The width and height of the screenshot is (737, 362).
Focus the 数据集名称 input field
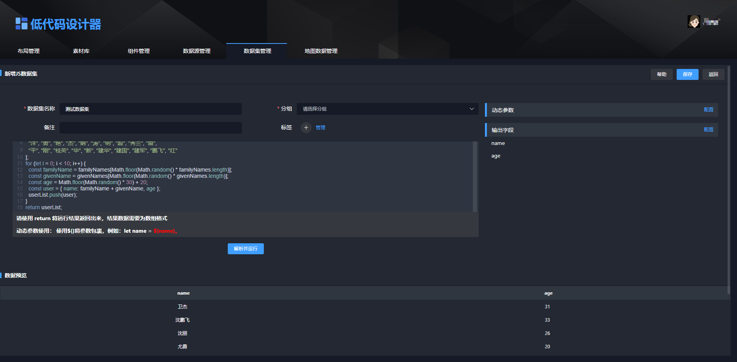(x=151, y=109)
